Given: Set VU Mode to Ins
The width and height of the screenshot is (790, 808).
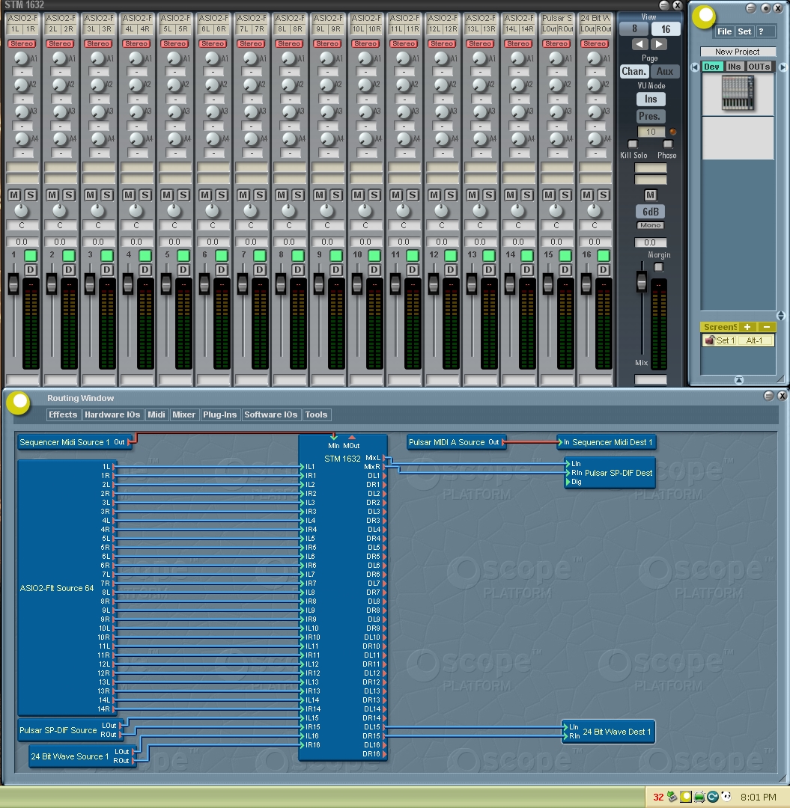Looking at the screenshot, I should pos(651,99).
